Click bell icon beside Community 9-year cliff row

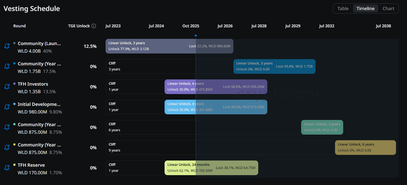7,148
